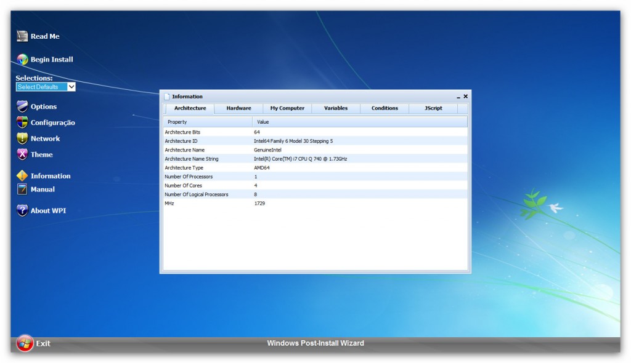Select the Architecture Type row
This screenshot has width=631, height=363.
click(315, 167)
